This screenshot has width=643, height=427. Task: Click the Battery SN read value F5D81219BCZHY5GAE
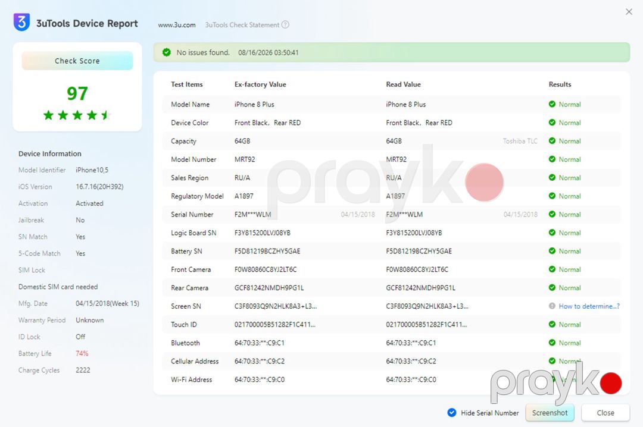[x=419, y=251]
